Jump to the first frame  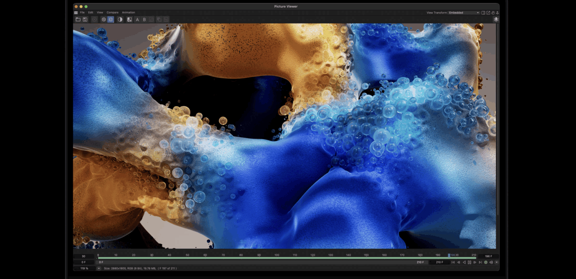pos(453,262)
